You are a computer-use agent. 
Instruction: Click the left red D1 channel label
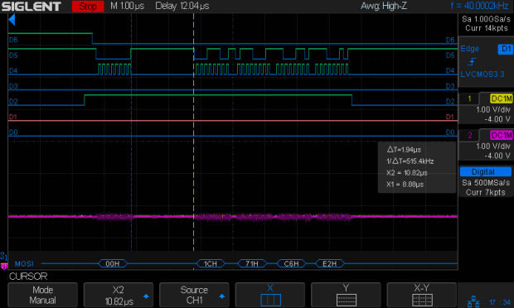pyautogui.click(x=13, y=117)
